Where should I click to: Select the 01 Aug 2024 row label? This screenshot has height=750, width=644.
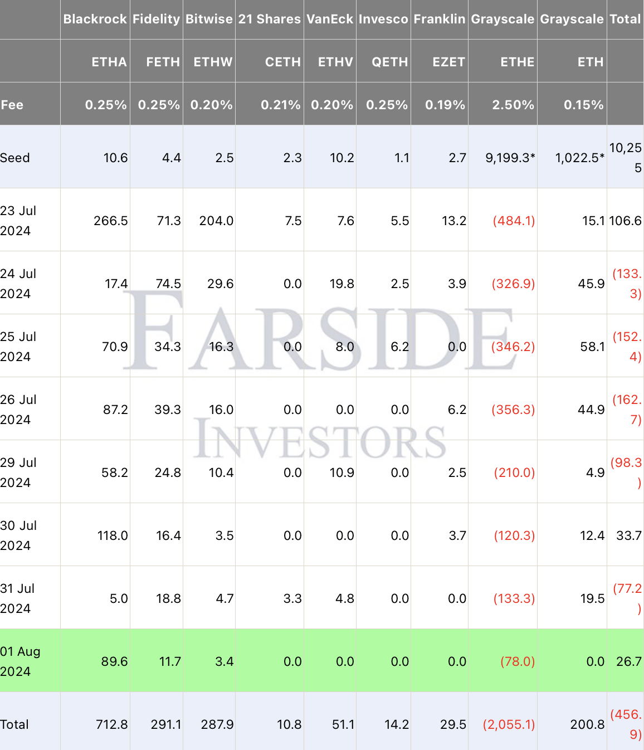tap(21, 661)
